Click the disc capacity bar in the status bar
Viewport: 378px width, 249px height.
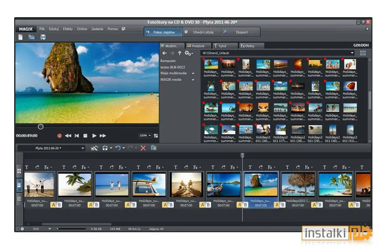[71, 229]
